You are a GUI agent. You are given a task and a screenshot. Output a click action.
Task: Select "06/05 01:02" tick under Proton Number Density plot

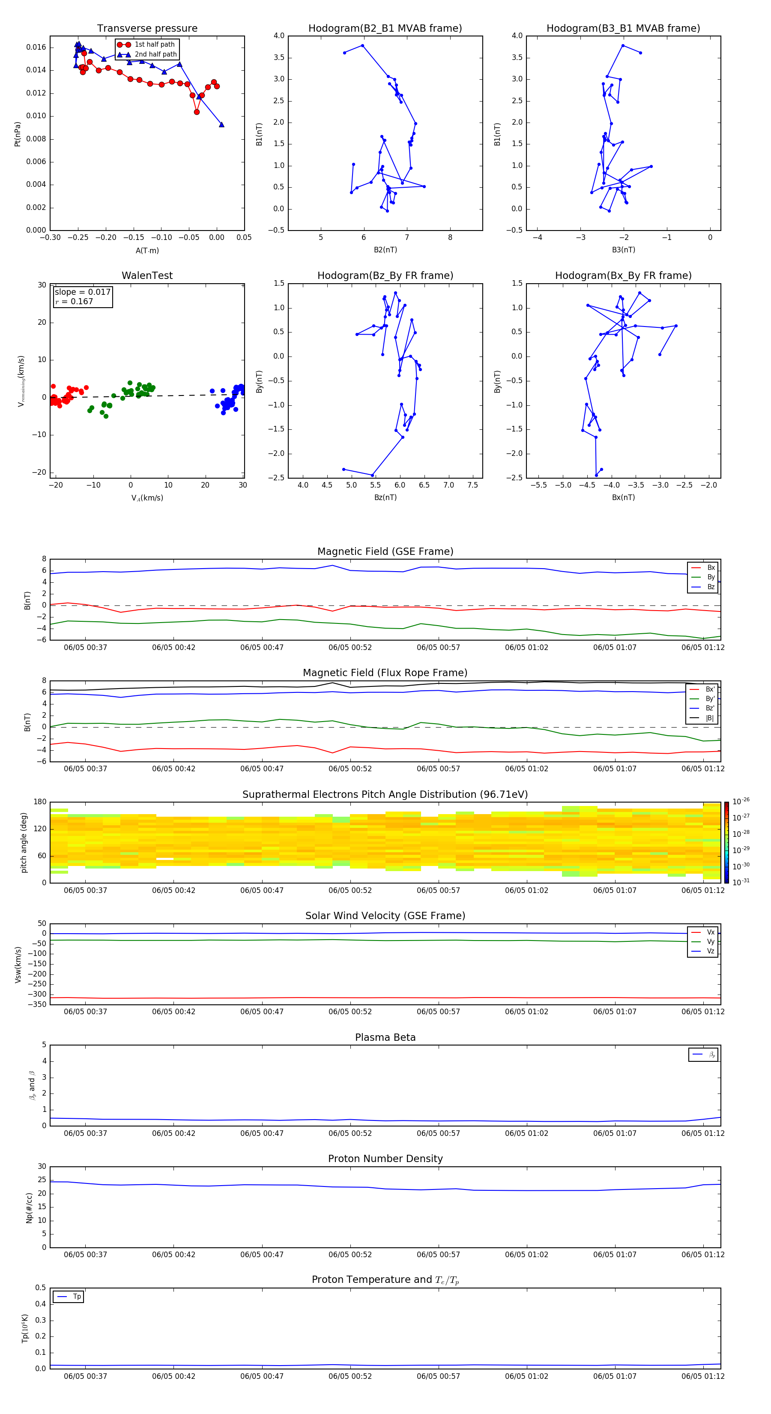tap(526, 1254)
